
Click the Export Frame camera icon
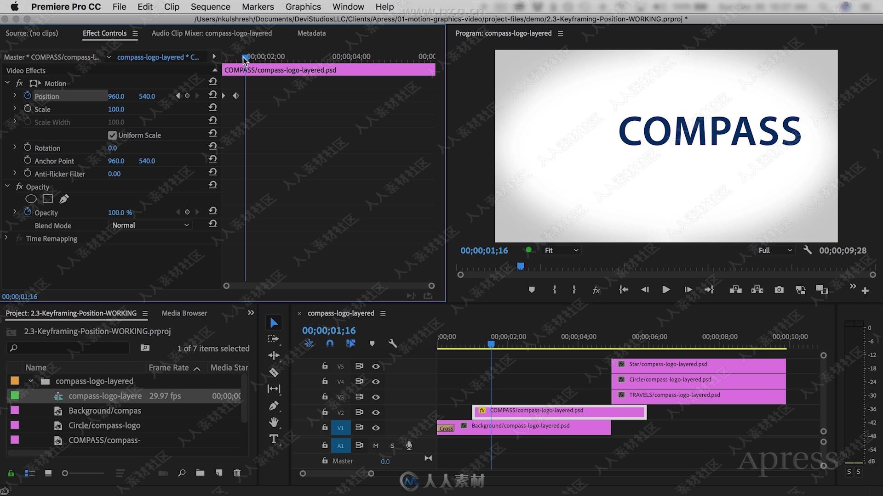pyautogui.click(x=779, y=290)
